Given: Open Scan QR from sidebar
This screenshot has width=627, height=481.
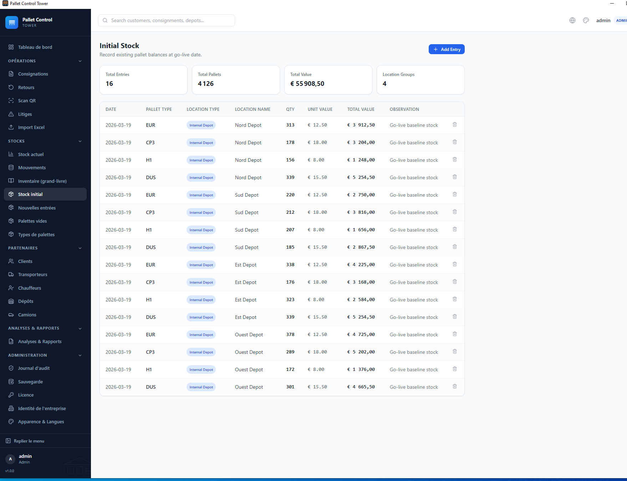Looking at the screenshot, I should click(x=45, y=101).
